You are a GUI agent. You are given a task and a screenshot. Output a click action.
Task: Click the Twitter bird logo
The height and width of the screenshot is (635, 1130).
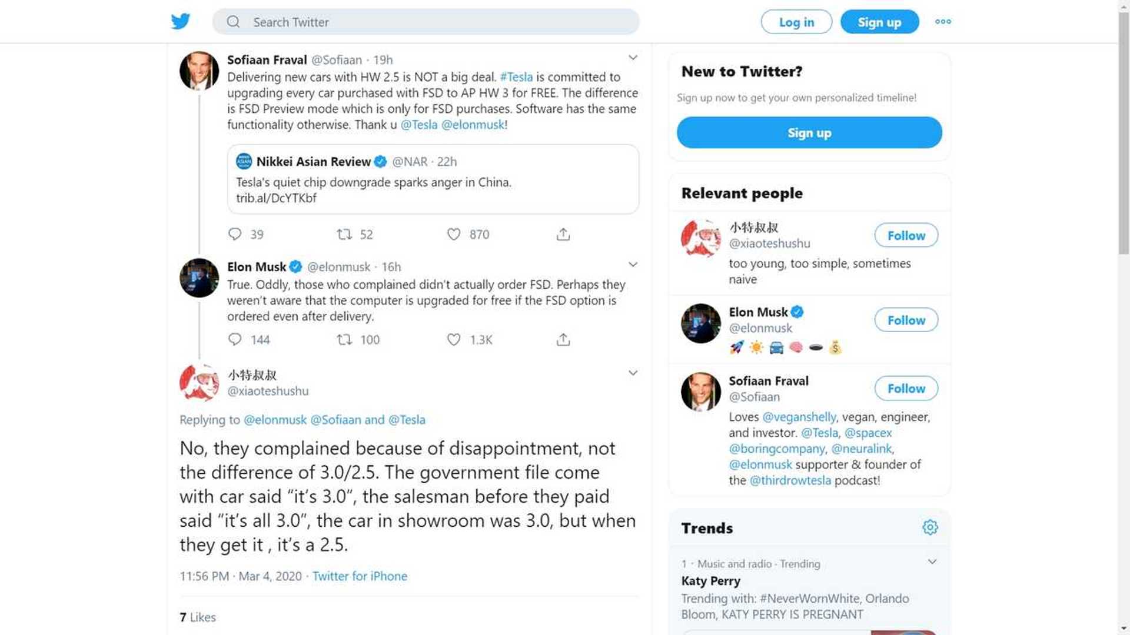(x=181, y=21)
